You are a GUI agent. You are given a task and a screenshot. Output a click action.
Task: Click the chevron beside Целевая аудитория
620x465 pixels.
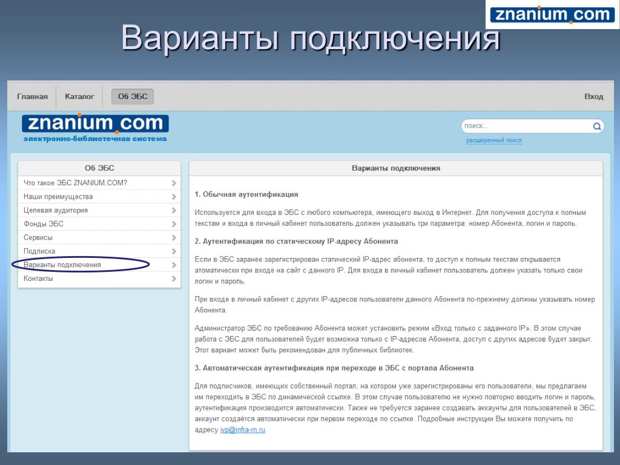click(x=174, y=210)
